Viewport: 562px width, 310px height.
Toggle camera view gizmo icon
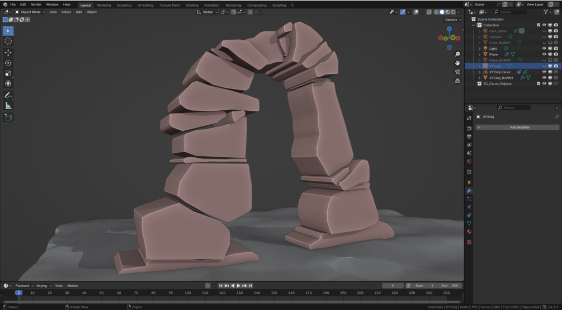point(457,72)
